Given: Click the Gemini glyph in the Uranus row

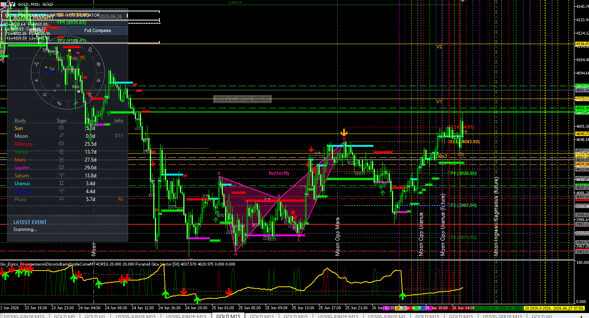Looking at the screenshot, I should click(x=61, y=184).
